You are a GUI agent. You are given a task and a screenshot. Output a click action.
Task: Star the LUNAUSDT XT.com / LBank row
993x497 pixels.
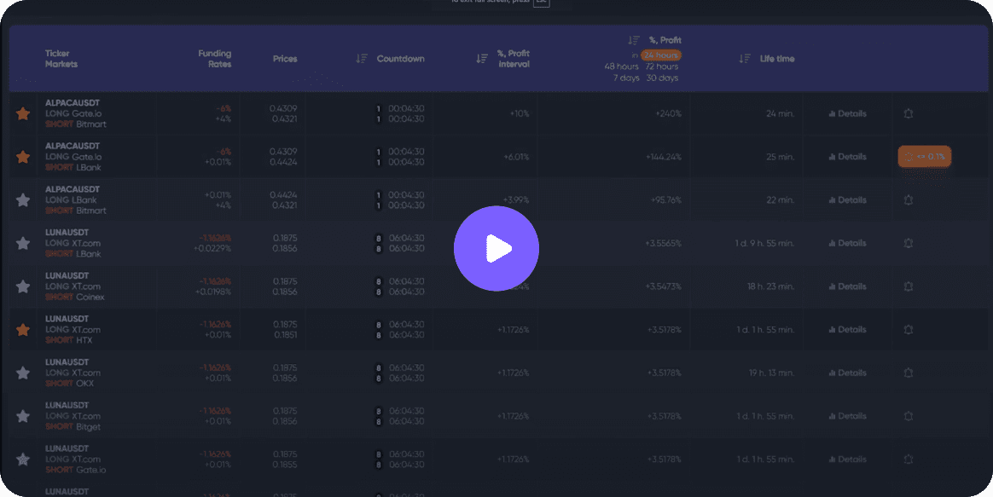23,243
